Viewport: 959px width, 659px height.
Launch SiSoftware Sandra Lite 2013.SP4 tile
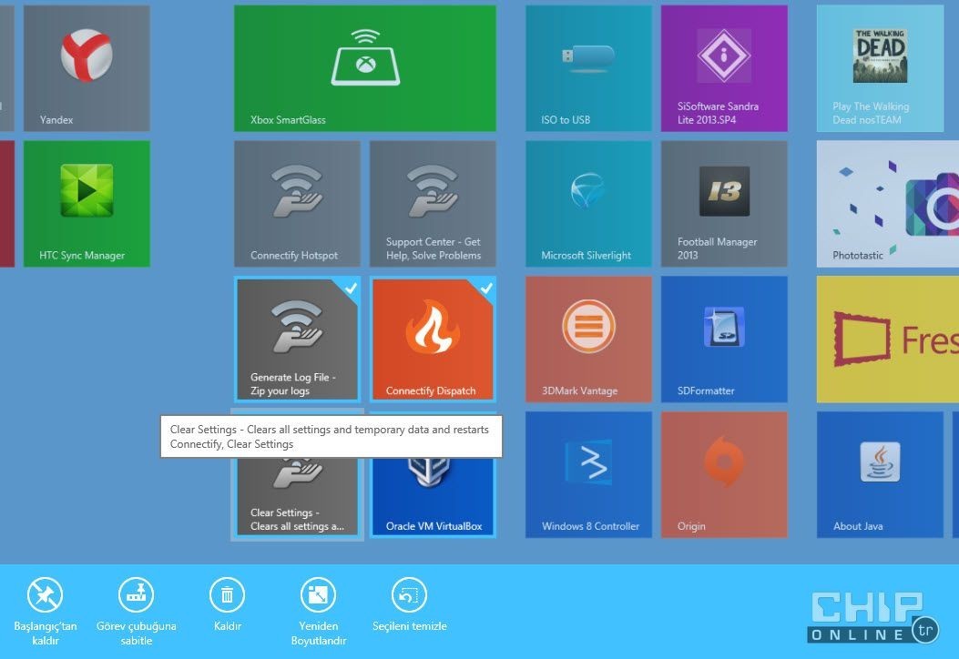click(724, 68)
